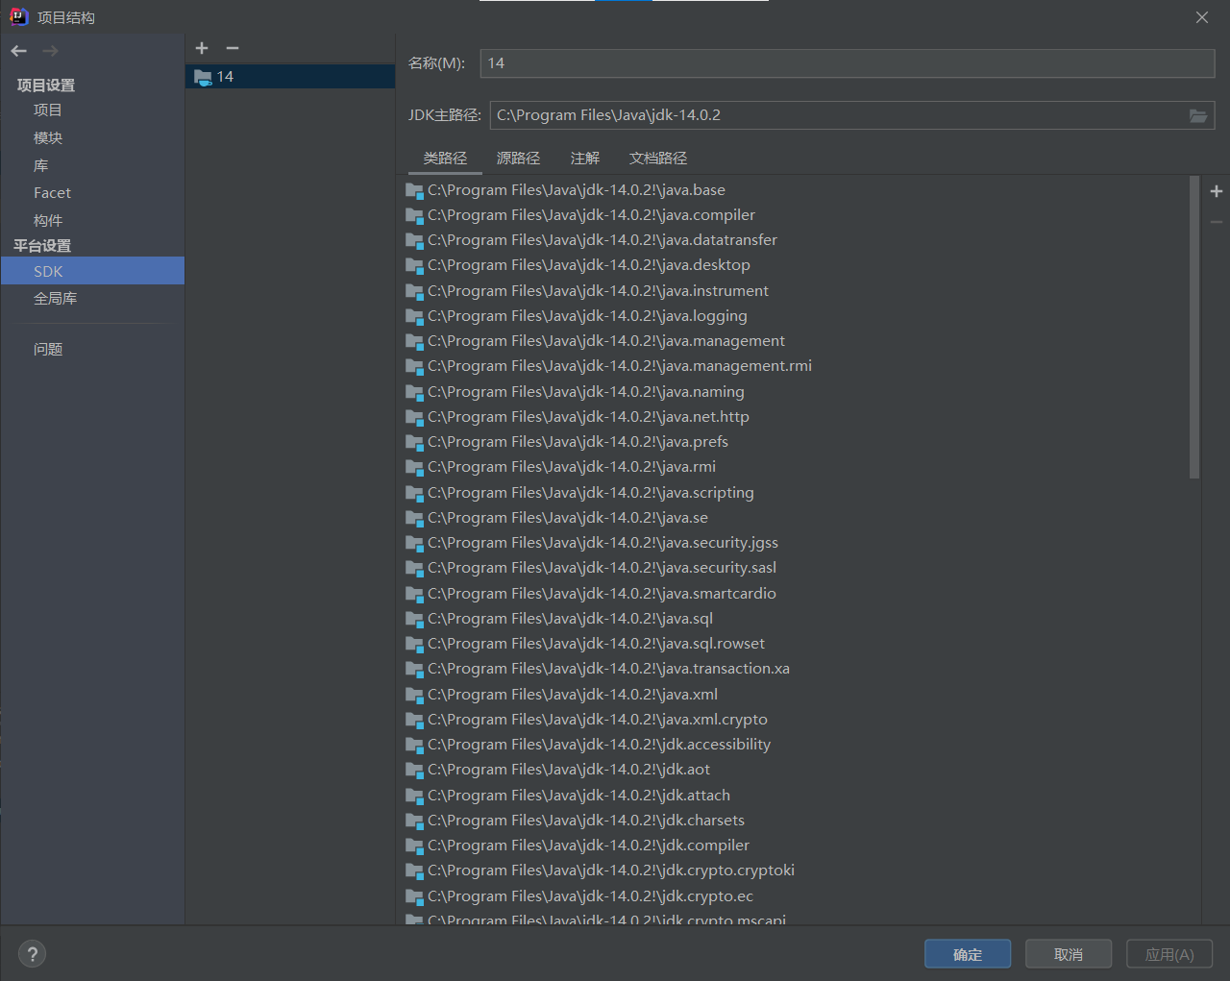Switch to the 类路径 tab
The height and width of the screenshot is (981, 1230).
click(x=445, y=159)
